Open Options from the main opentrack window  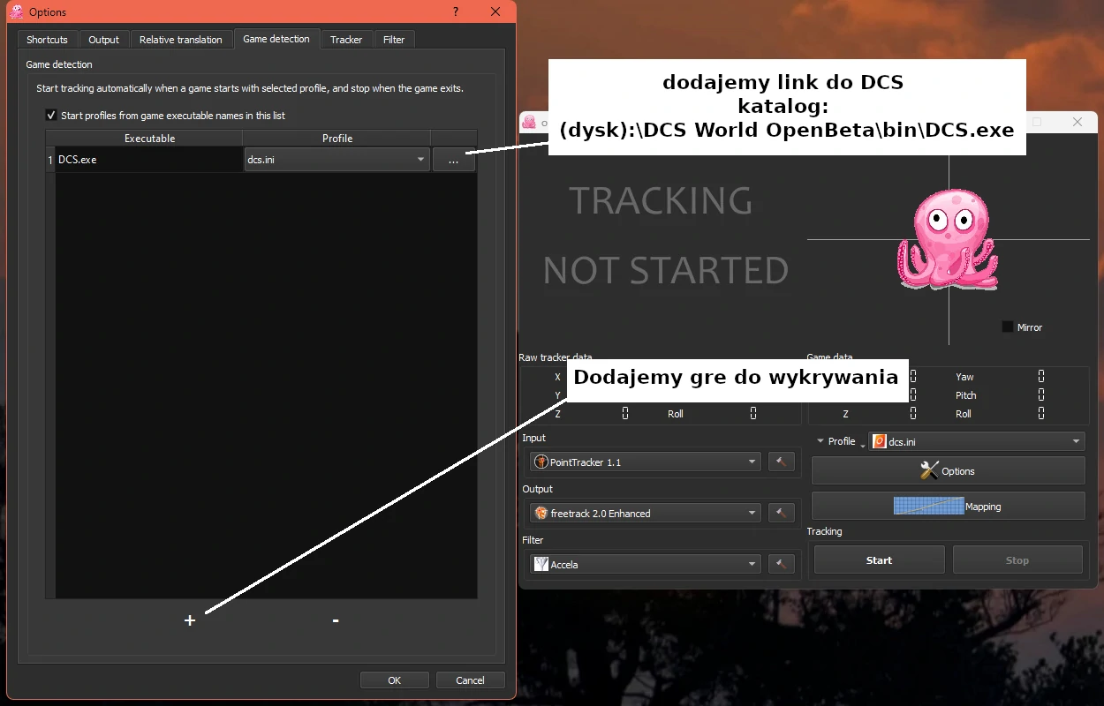click(948, 470)
